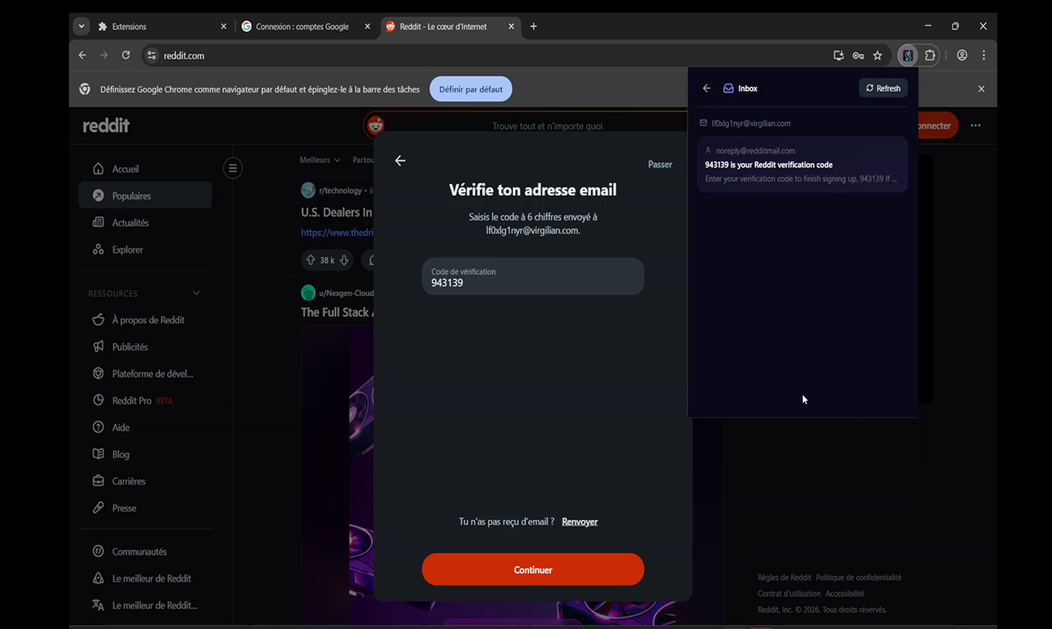1052x629 pixels.
Task: Open the Extensions puzzle icon
Action: pyautogui.click(x=930, y=55)
